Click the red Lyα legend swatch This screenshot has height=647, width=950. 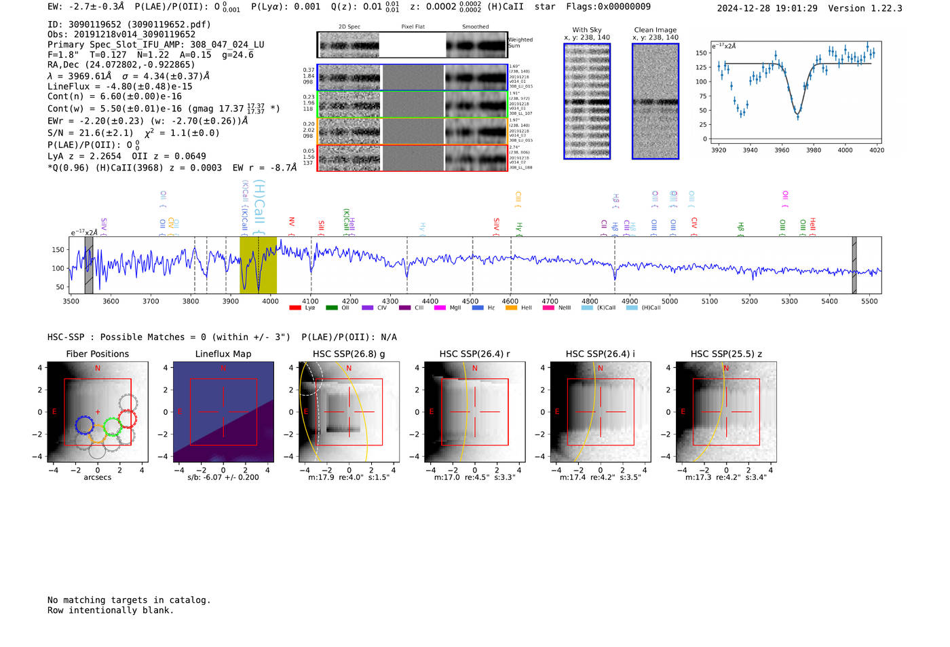[x=294, y=308]
